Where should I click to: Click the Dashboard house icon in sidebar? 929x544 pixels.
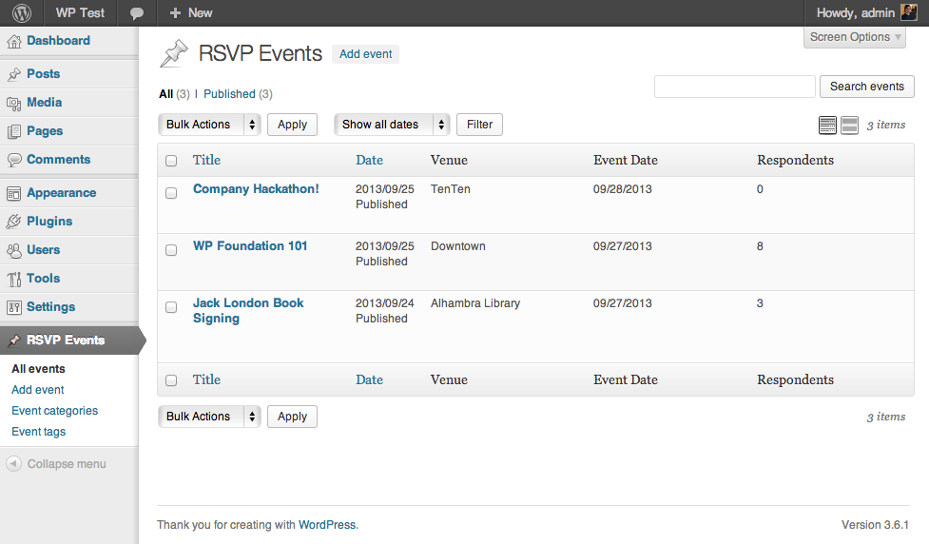point(14,41)
